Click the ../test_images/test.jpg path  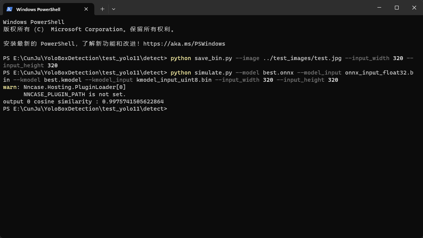tap(302, 58)
